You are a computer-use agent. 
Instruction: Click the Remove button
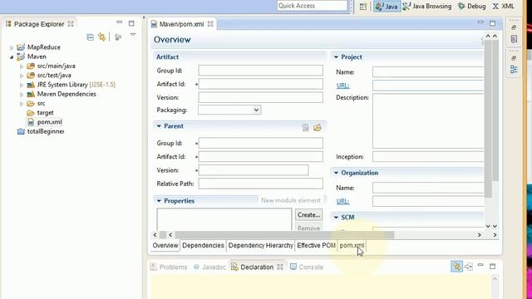pos(308,228)
